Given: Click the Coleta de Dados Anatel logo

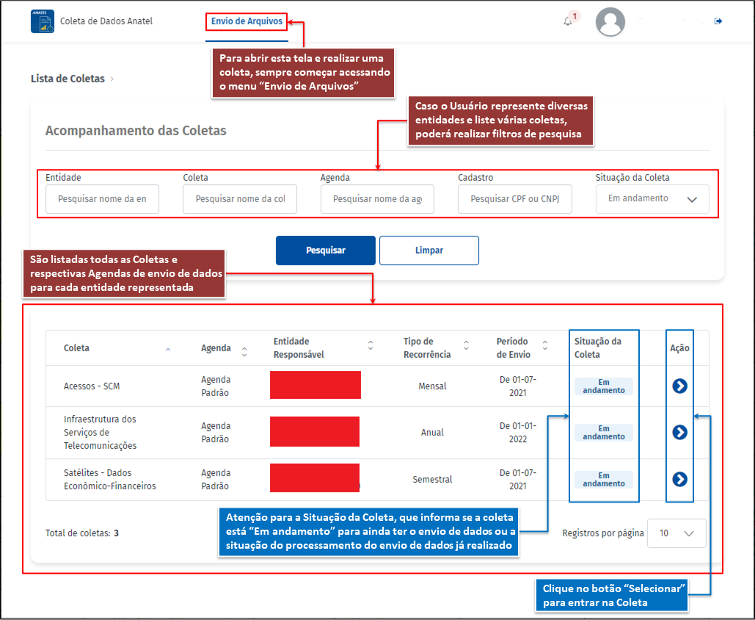Looking at the screenshot, I should click(x=42, y=21).
